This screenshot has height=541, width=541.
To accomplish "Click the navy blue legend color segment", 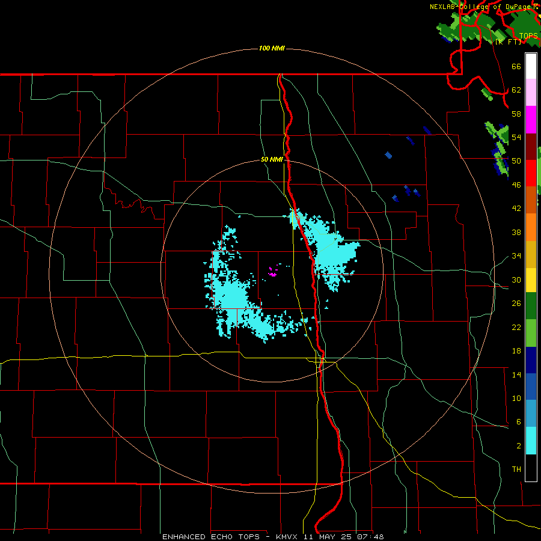I will tap(531, 360).
